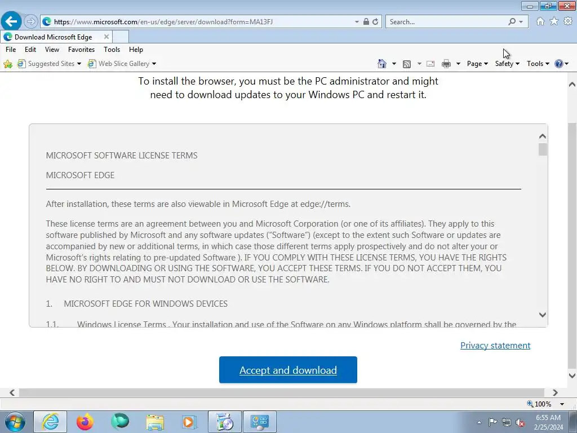
Task: Launch Firefox from the taskbar
Action: (x=85, y=422)
